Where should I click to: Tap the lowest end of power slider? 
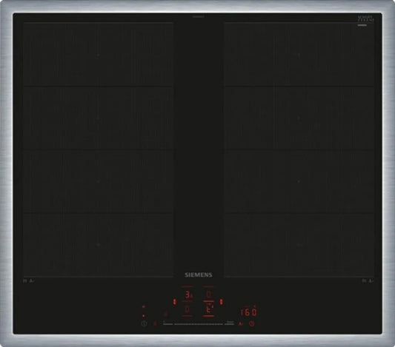point(167,323)
